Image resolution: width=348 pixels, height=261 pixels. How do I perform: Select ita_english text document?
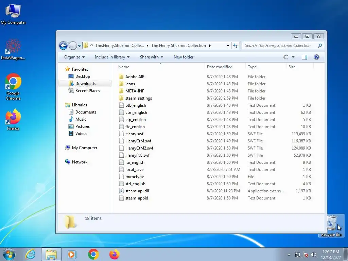135,162
